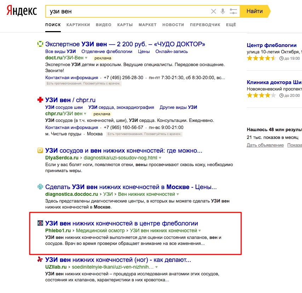The height and width of the screenshot is (293, 302).
Task: Click the Phlebo1.ru green URL
Action: pos(58,230)
